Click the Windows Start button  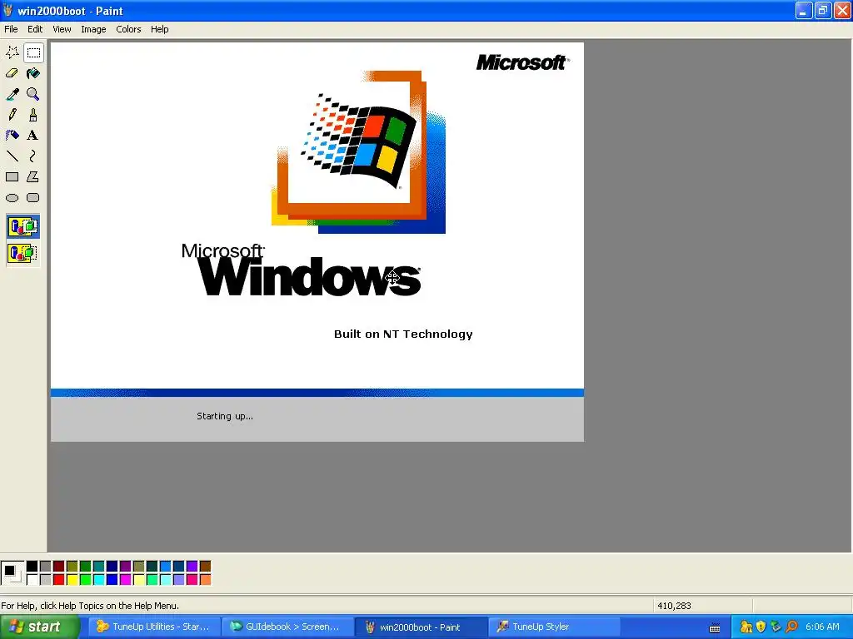pos(40,627)
